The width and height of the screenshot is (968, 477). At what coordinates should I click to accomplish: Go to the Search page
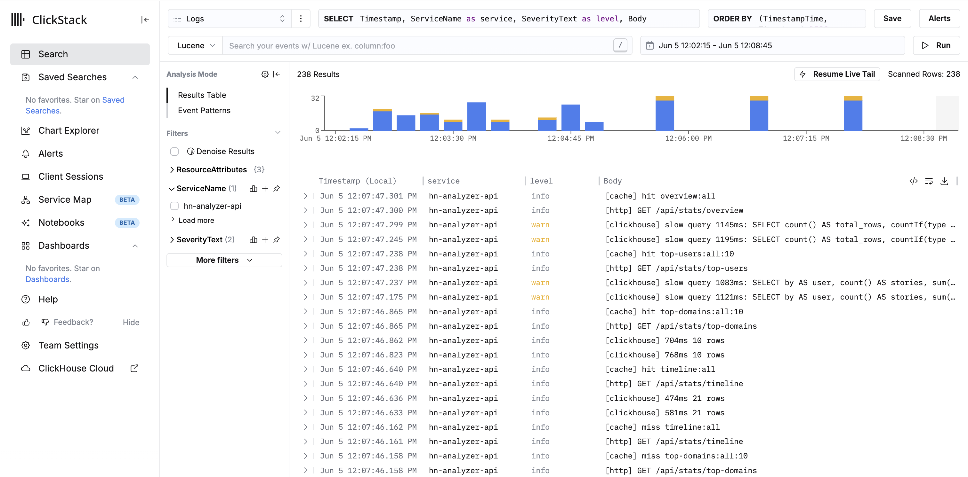pos(80,54)
